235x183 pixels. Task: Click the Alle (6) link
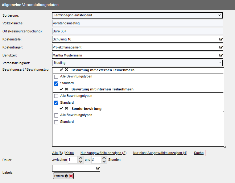58,153
